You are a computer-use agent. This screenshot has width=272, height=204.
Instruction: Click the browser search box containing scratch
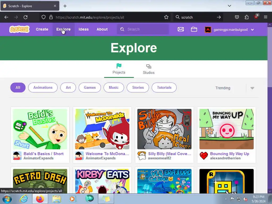coord(198,17)
